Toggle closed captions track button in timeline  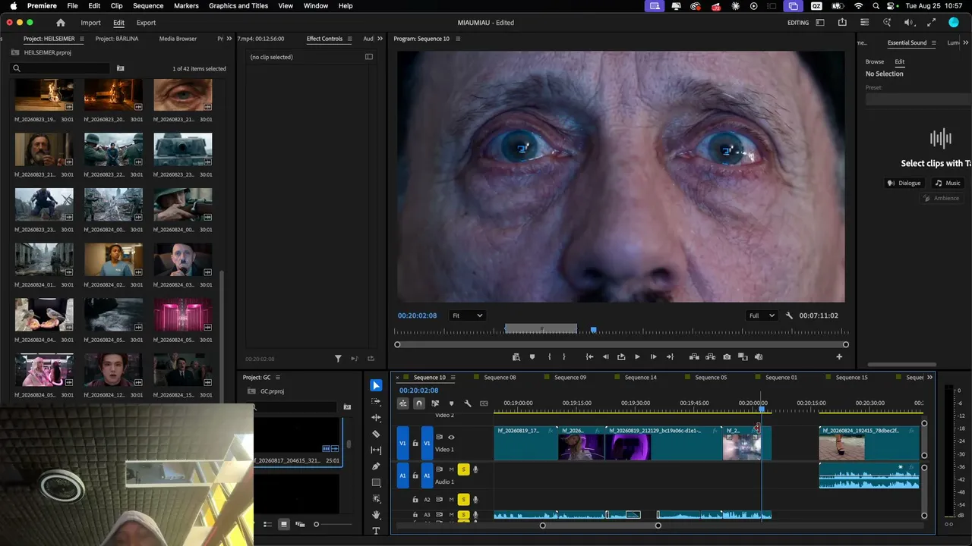[484, 403]
